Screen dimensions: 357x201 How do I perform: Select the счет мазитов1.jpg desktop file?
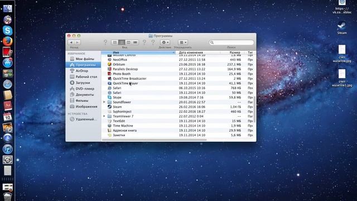342,78
